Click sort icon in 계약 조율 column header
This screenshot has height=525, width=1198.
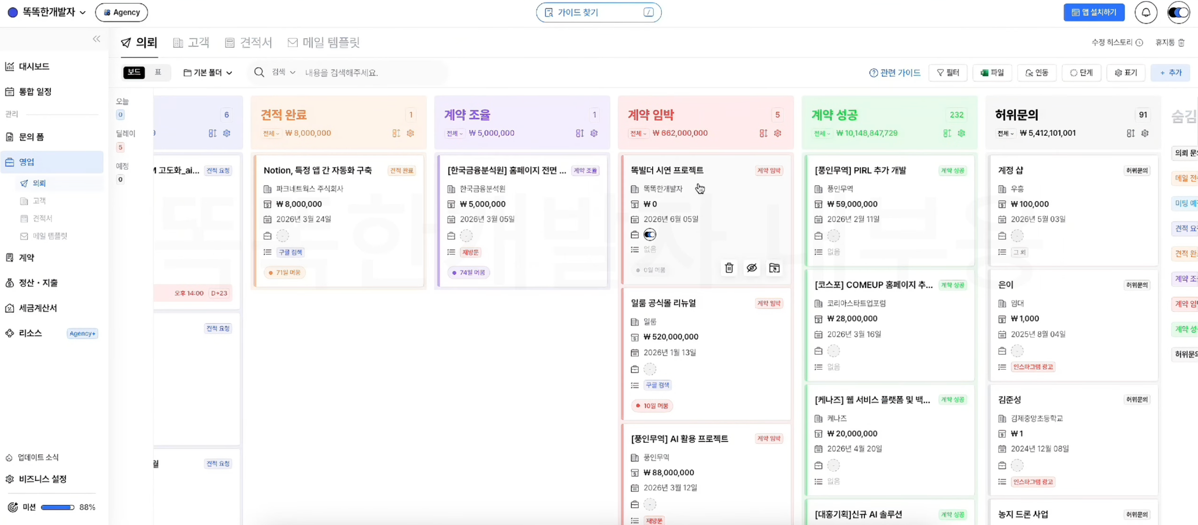coord(580,133)
